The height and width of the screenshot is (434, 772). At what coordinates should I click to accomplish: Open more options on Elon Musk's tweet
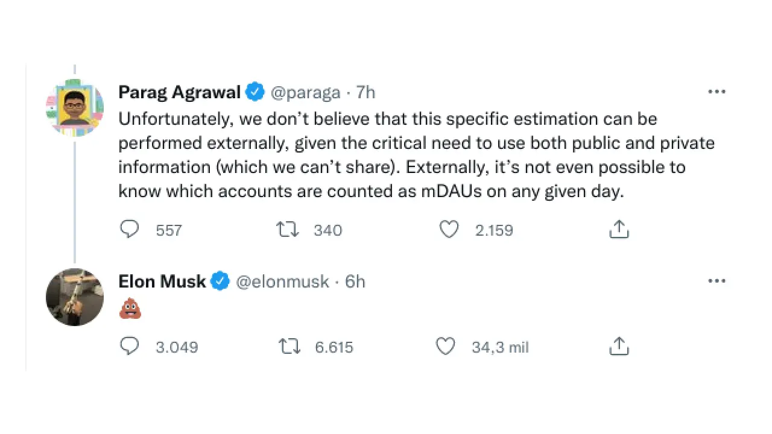[x=716, y=281]
